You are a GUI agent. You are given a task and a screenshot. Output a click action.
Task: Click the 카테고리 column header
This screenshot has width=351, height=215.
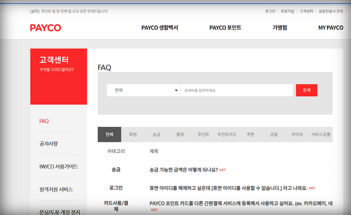tap(116, 151)
